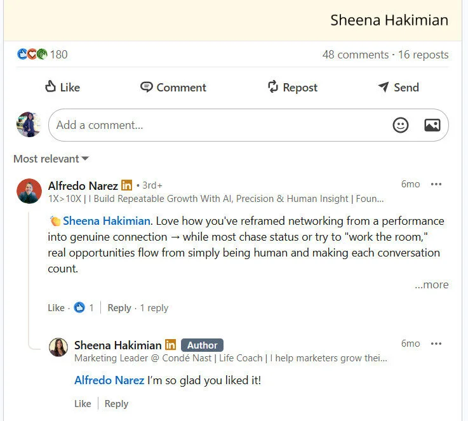Open the 16 reposts link
The height and width of the screenshot is (421, 468).
click(x=423, y=55)
